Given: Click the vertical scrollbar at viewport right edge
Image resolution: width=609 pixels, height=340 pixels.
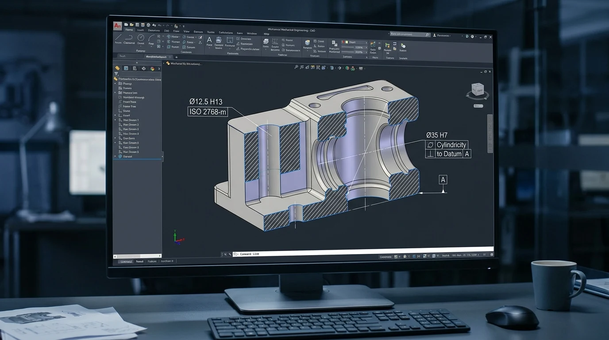Looking at the screenshot, I should [x=490, y=133].
